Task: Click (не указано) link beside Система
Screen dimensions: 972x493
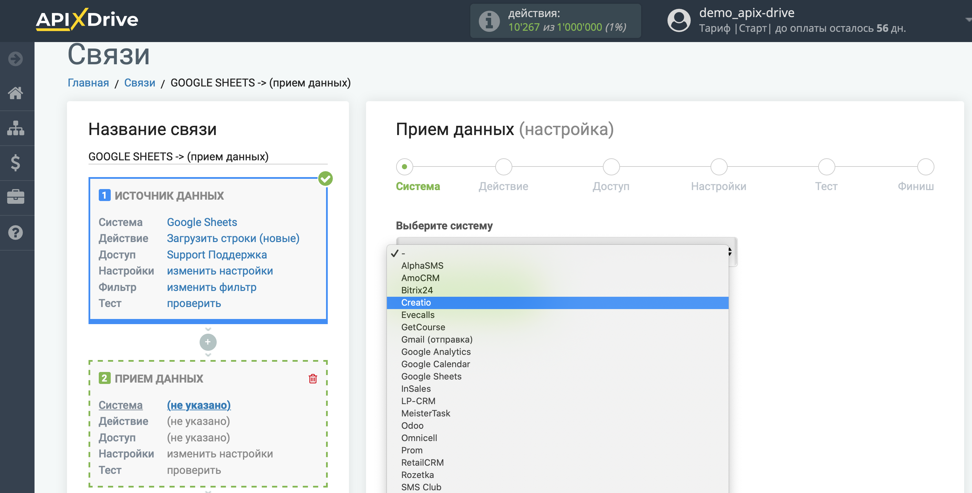Action: [x=199, y=405]
